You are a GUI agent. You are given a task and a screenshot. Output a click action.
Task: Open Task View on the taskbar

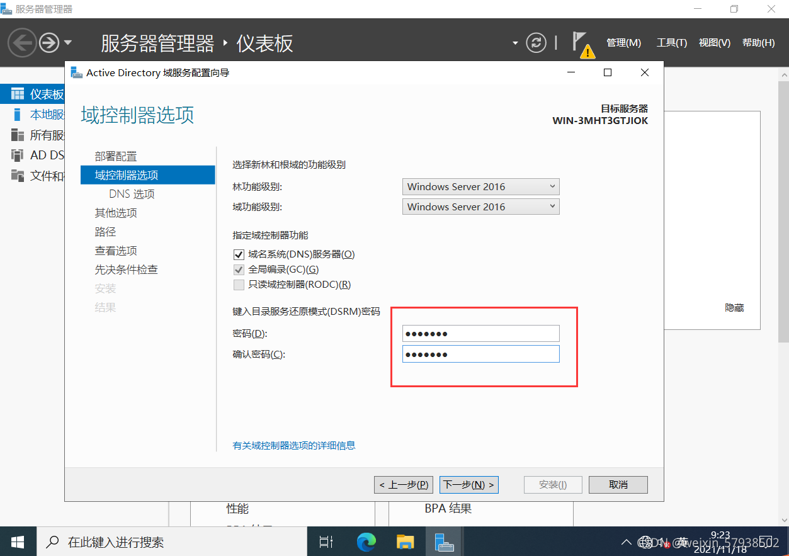click(x=326, y=542)
